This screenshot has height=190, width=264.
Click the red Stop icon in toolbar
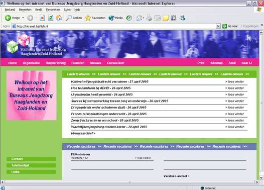click(42, 18)
